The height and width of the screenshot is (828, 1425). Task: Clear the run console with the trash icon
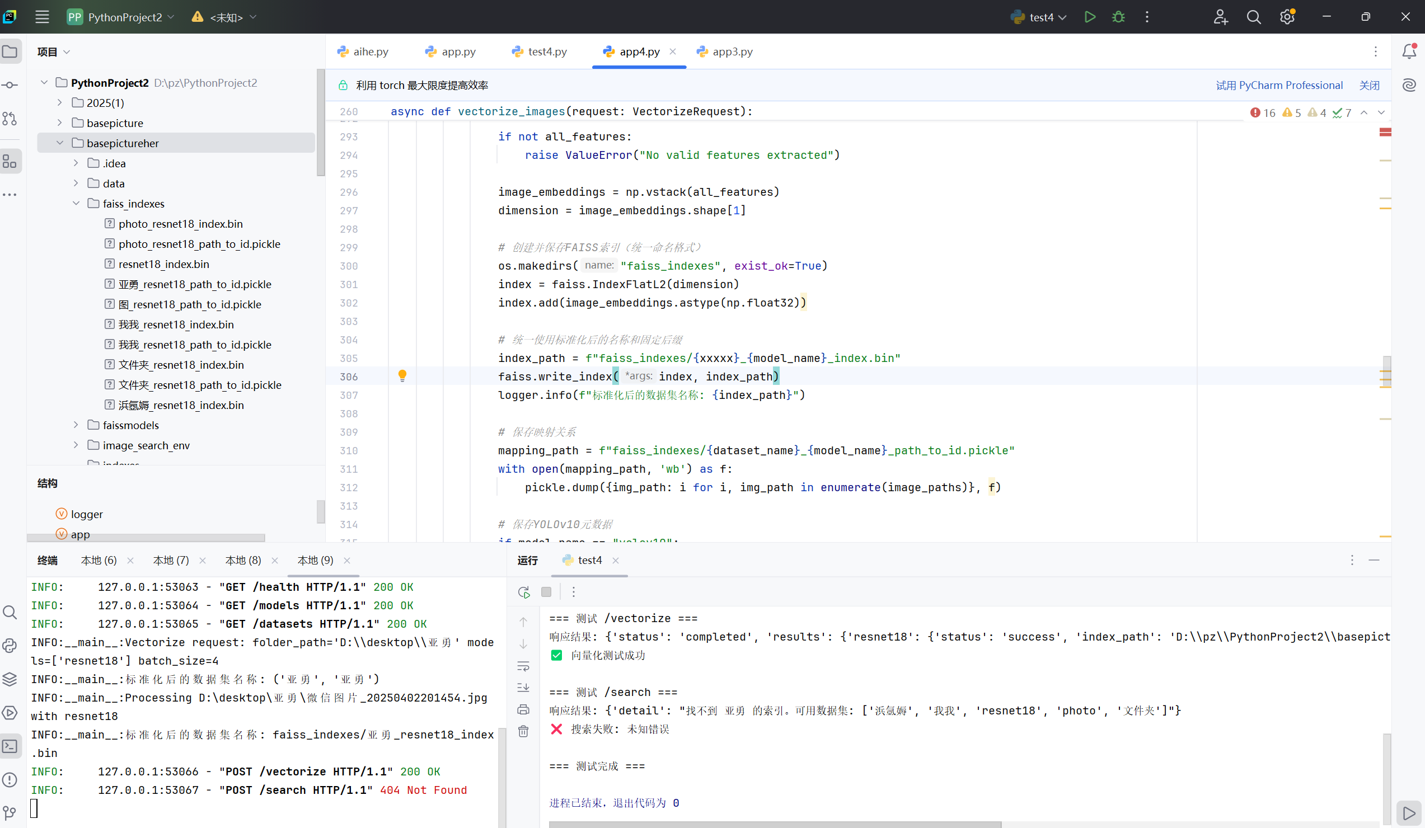[x=523, y=731]
